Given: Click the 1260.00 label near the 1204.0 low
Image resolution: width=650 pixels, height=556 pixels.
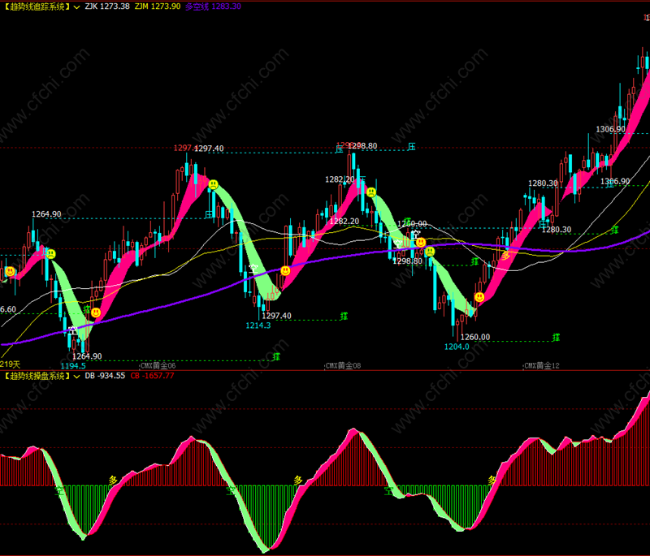Looking at the screenshot, I should (475, 337).
